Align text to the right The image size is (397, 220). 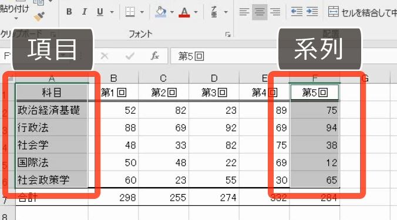(x=275, y=12)
